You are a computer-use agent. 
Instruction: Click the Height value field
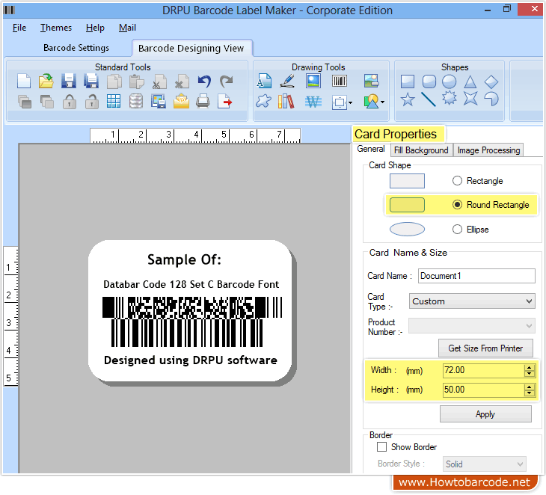(x=484, y=390)
